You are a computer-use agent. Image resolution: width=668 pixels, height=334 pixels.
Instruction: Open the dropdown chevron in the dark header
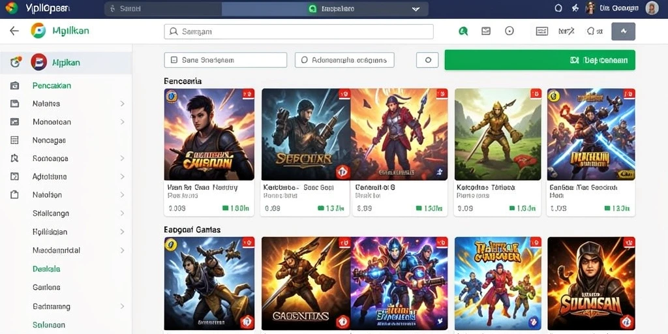click(416, 9)
